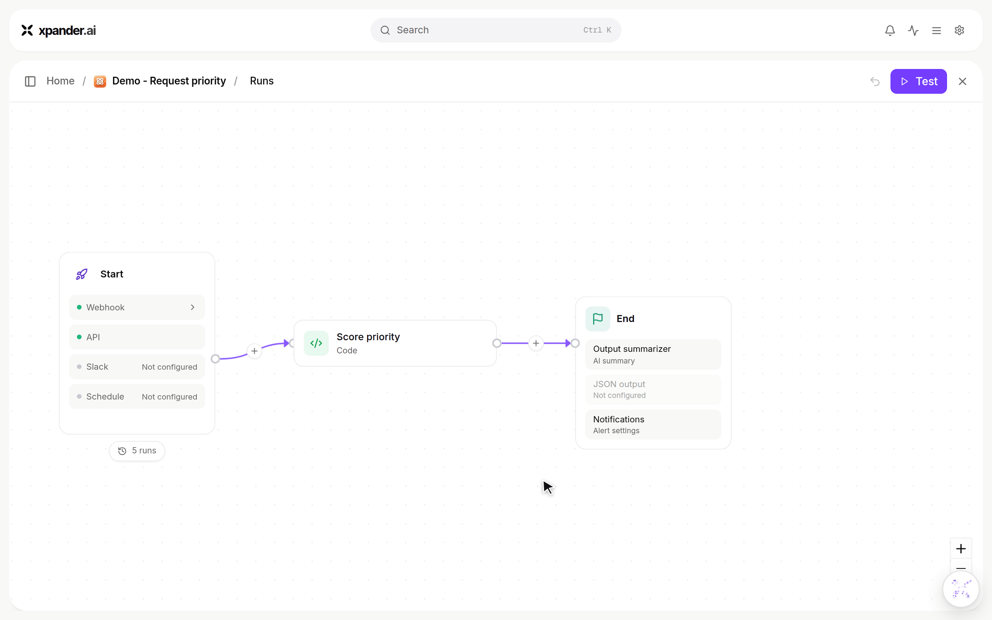The width and height of the screenshot is (992, 620).
Task: Open the xpander assistant bubble
Action: pyautogui.click(x=961, y=589)
